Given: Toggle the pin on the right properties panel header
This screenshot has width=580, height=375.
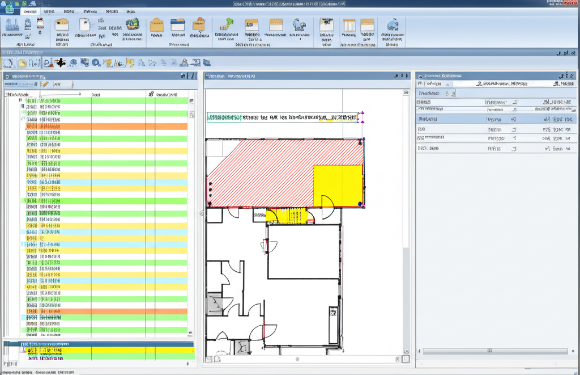Looking at the screenshot, I should [x=562, y=75].
